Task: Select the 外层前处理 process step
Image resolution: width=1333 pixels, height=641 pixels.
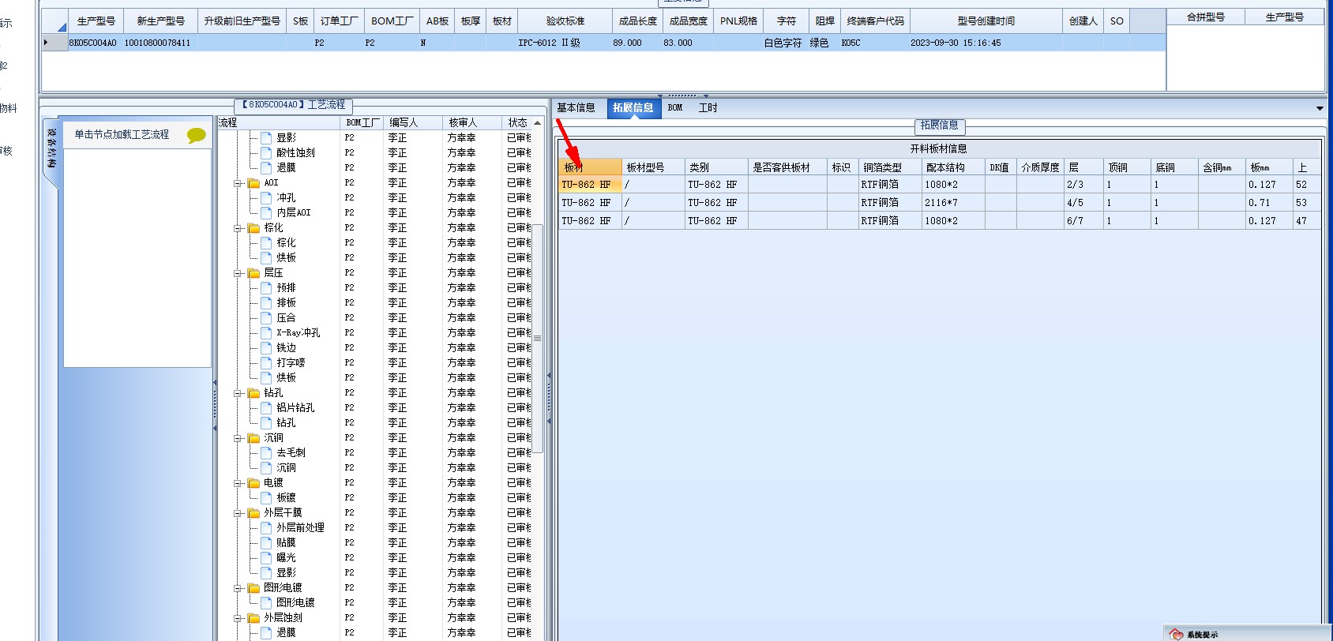Action: coord(300,527)
